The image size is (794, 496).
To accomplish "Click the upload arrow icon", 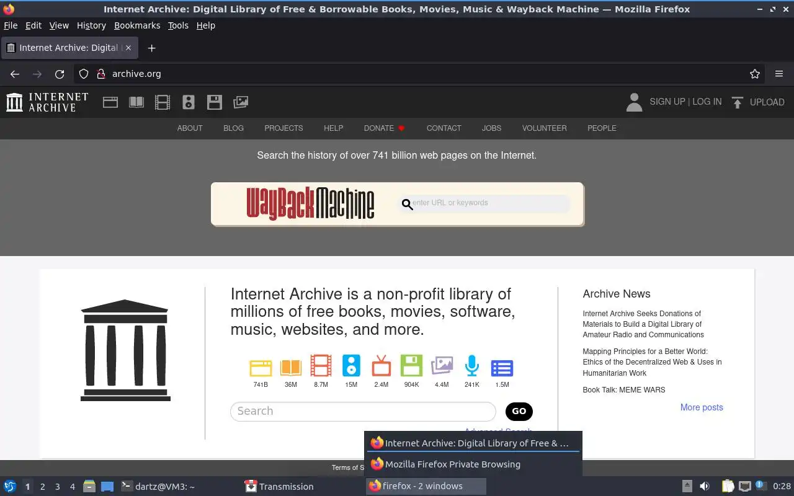I will tap(738, 102).
